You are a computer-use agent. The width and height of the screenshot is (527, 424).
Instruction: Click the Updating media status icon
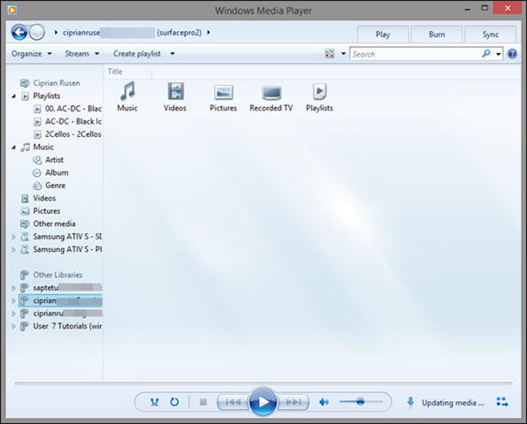(410, 402)
